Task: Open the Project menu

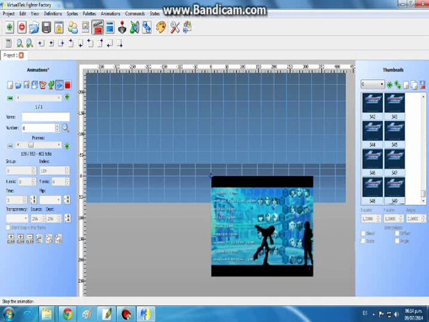Action: [x=8, y=13]
